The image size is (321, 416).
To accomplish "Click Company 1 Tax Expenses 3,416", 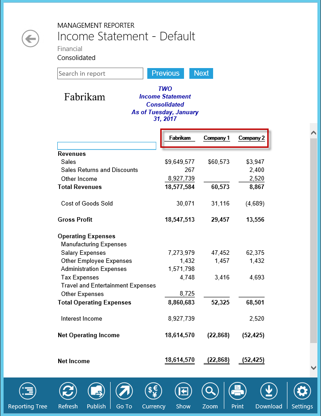I will [222, 277].
